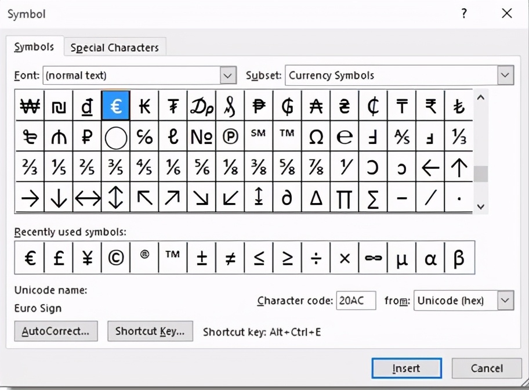Screen dimensions: 529x390
Task: Choose the mu letter in recently used
Action: tap(401, 258)
